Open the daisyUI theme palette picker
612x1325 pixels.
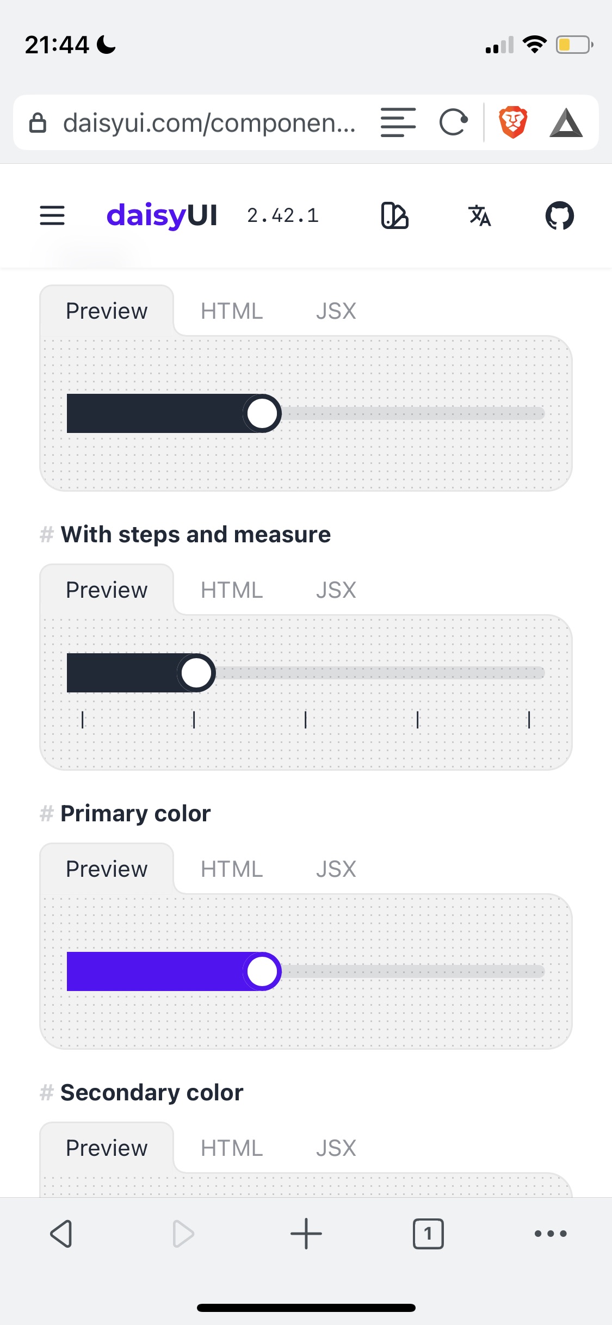tap(394, 215)
